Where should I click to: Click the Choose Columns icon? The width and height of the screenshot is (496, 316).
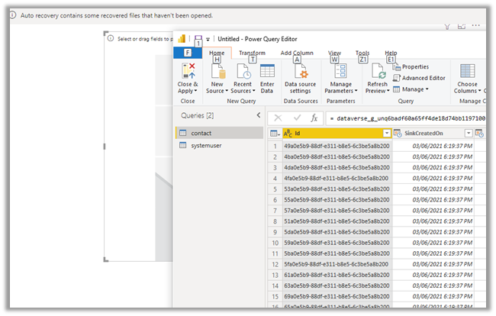(x=467, y=73)
